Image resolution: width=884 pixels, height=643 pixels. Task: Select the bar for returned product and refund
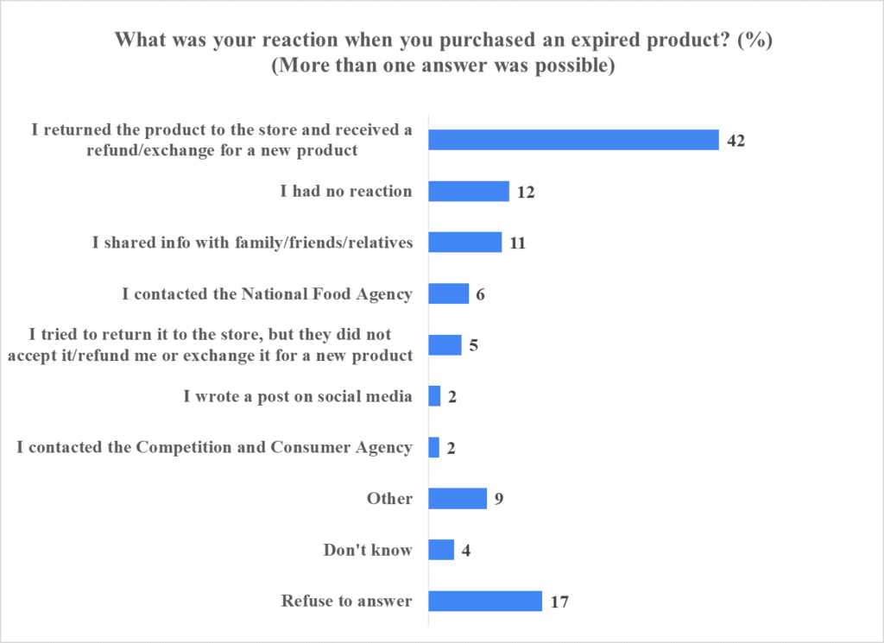(573, 140)
